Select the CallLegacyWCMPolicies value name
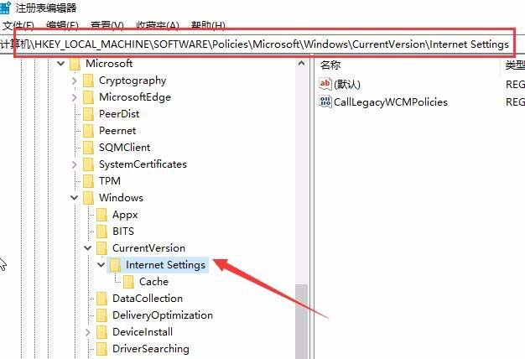 (391, 101)
